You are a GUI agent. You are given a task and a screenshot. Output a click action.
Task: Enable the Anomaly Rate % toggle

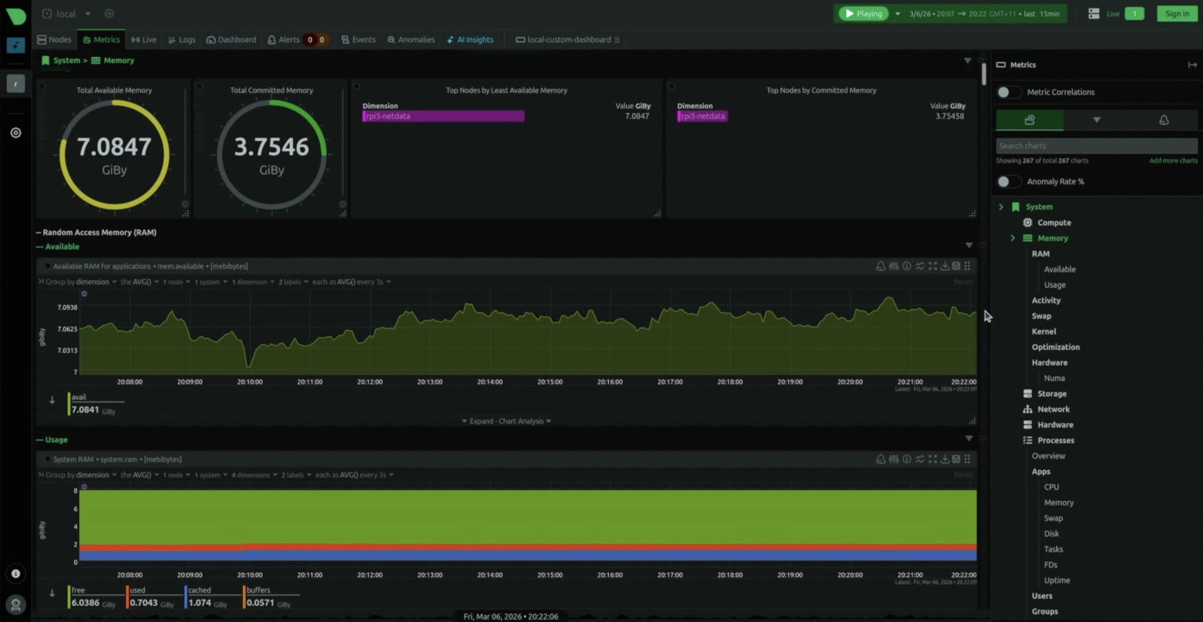coord(1008,182)
